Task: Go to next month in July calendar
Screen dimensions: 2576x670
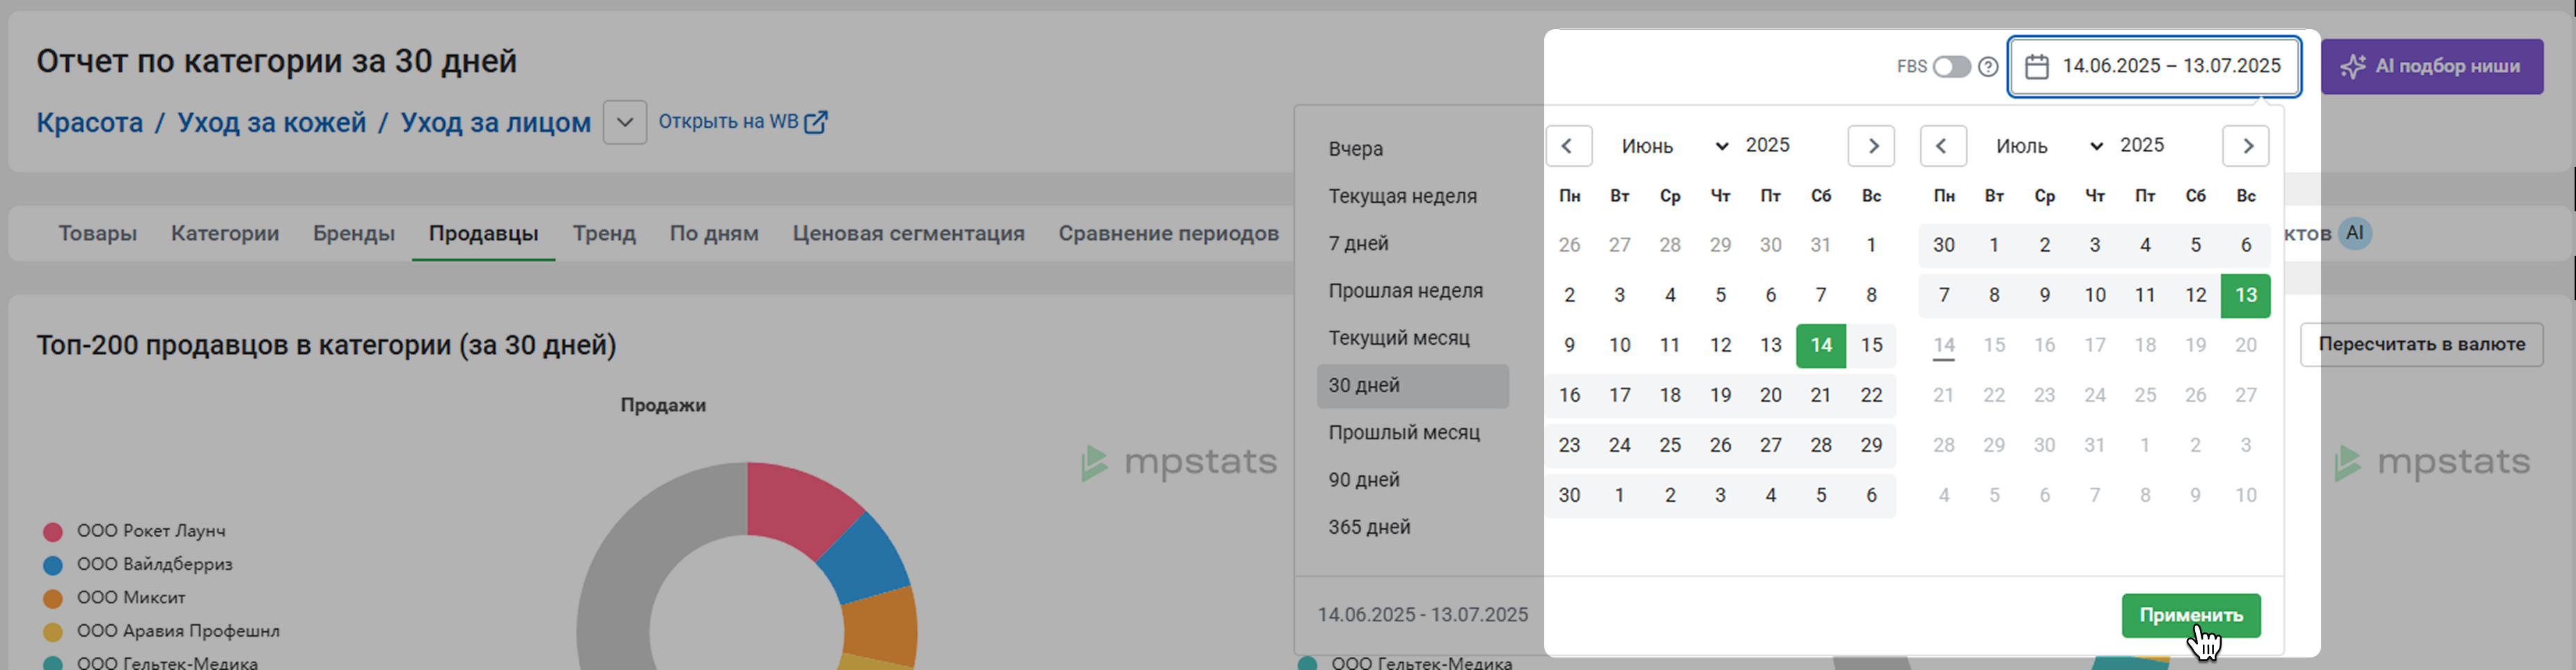Action: pyautogui.click(x=2246, y=146)
